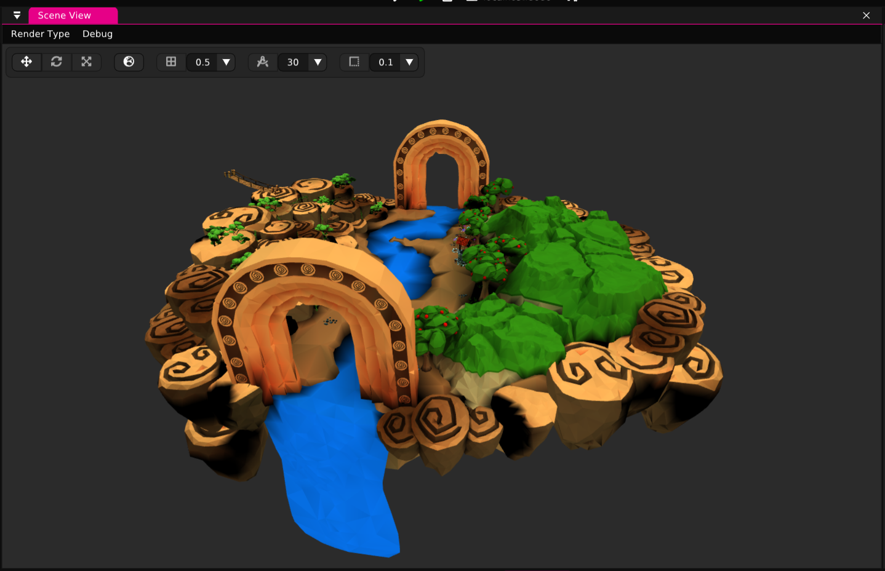Open the 0.1 scale snap dropdown
Image resolution: width=885 pixels, height=571 pixels.
(x=410, y=62)
